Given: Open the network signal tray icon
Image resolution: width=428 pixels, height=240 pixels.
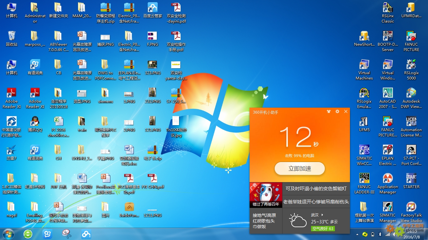Looking at the screenshot, I should (x=388, y=234).
